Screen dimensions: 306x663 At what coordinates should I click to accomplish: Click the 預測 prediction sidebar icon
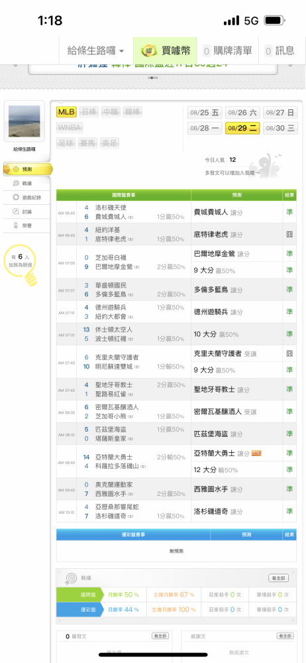click(16, 169)
